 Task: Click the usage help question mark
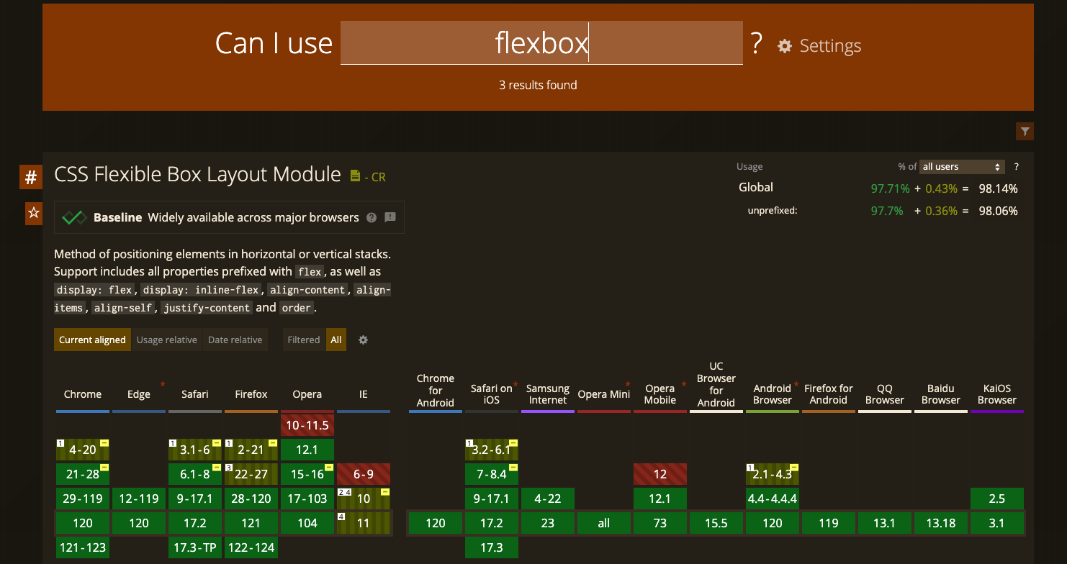click(1017, 166)
